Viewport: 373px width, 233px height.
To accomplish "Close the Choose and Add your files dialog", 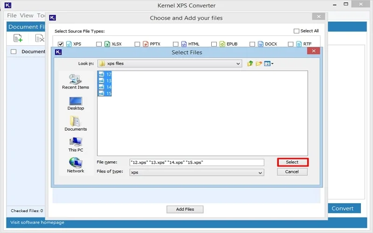I will tap(318, 16).
